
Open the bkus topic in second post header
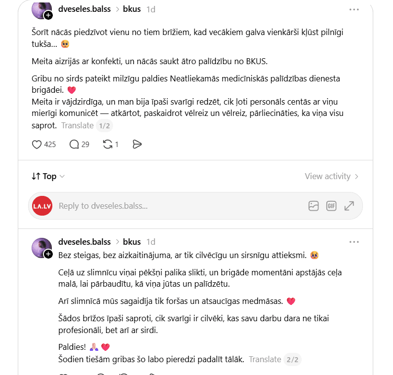[x=132, y=242]
